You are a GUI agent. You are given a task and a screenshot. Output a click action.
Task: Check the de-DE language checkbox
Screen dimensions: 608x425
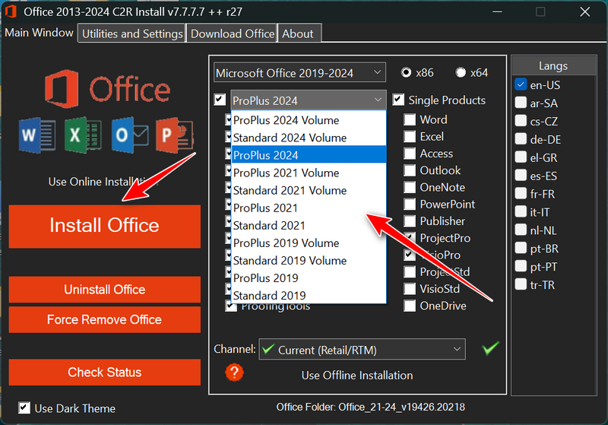(521, 139)
